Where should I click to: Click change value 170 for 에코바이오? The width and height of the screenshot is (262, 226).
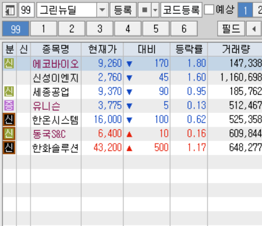(162, 63)
